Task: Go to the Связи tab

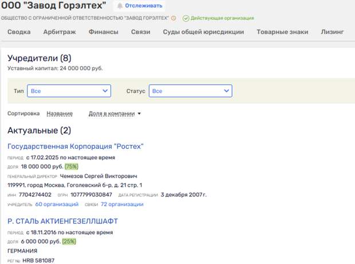Action: point(141,32)
